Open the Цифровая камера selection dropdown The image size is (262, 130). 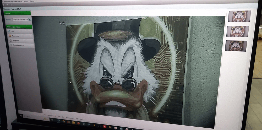pyautogui.click(x=21, y=20)
